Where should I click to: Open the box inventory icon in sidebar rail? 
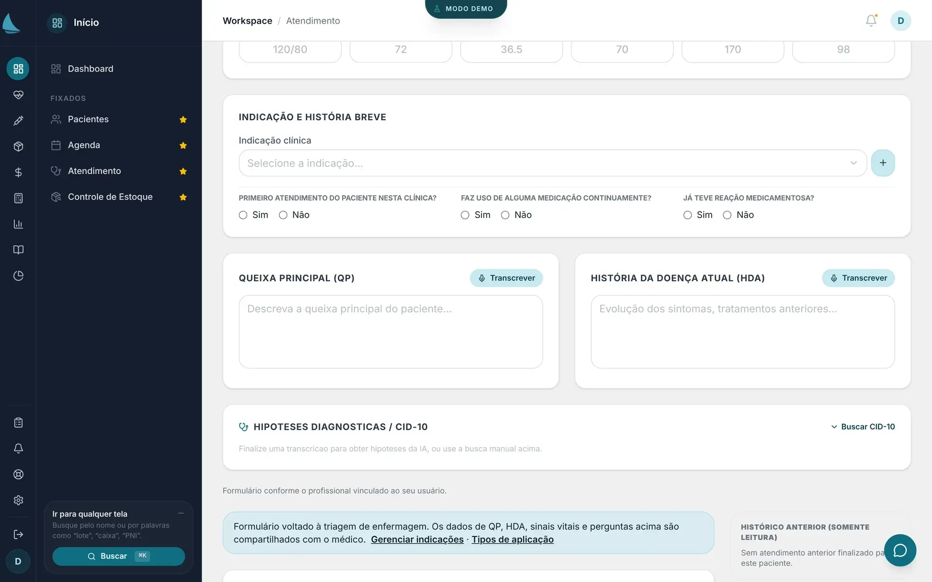pyautogui.click(x=18, y=146)
